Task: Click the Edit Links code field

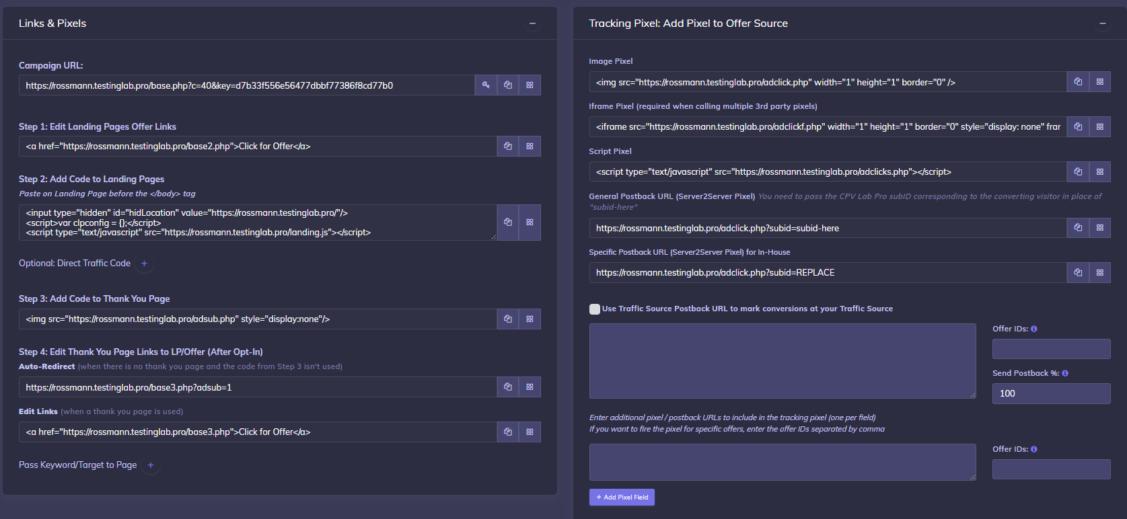Action: (x=258, y=432)
